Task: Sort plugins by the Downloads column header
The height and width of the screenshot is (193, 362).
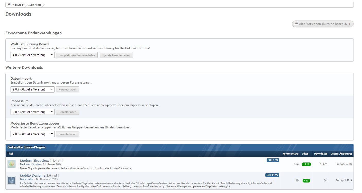Action: (x=321, y=154)
